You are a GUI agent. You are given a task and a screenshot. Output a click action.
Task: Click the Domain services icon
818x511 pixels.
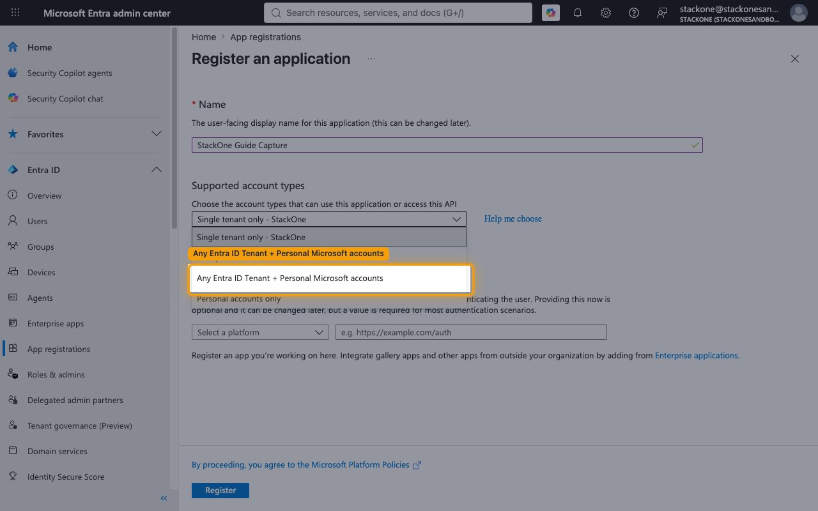point(13,451)
